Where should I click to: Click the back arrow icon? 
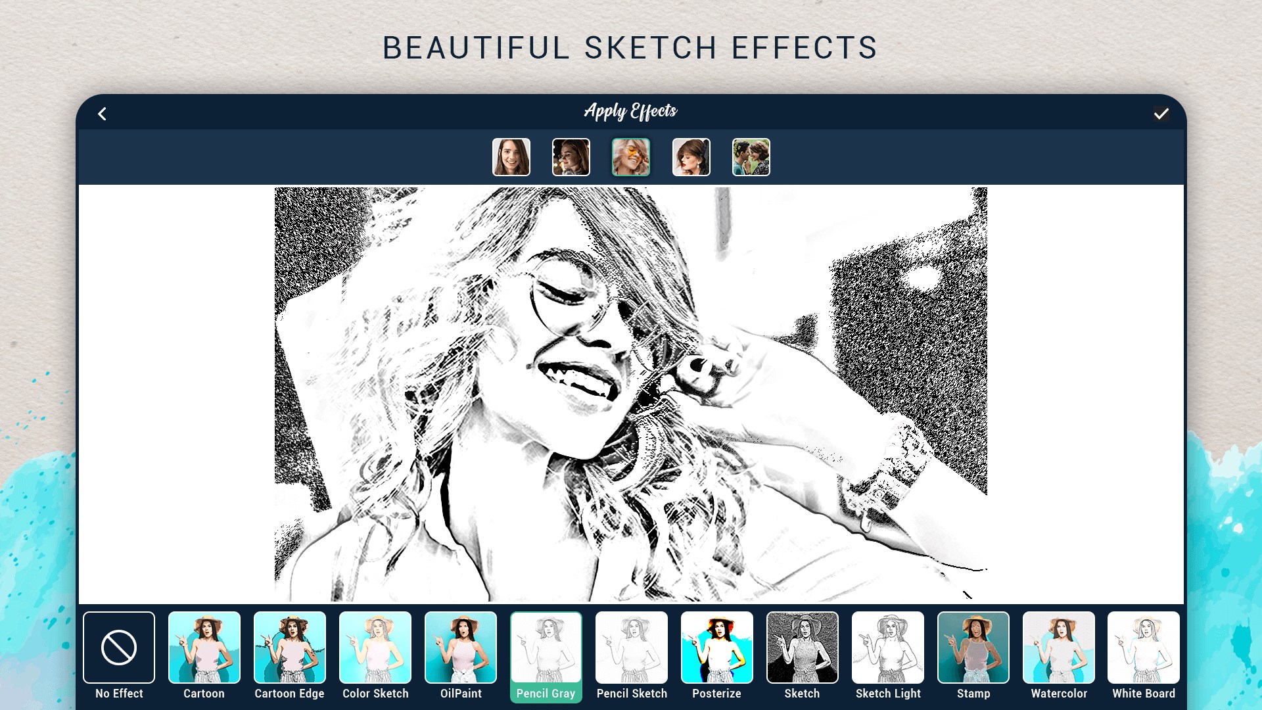[x=102, y=114]
